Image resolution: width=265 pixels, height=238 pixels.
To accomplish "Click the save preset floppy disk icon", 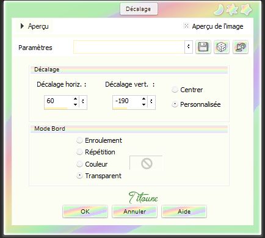I will pyautogui.click(x=203, y=47).
